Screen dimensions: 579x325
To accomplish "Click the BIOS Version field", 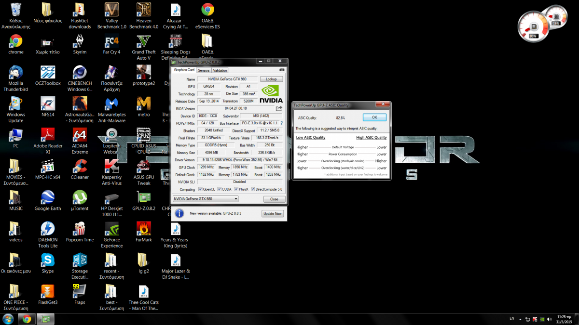I will 235,109.
